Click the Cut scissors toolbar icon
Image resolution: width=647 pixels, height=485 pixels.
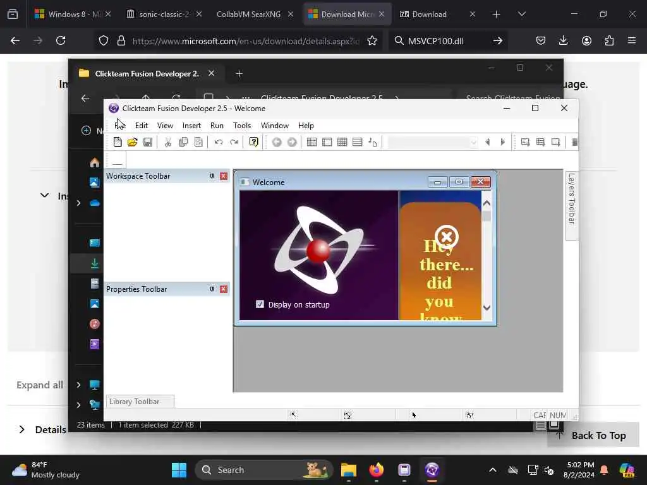pos(167,142)
